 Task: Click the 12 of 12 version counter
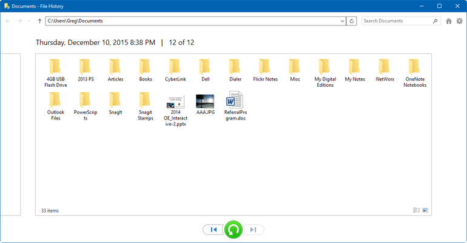(x=181, y=42)
